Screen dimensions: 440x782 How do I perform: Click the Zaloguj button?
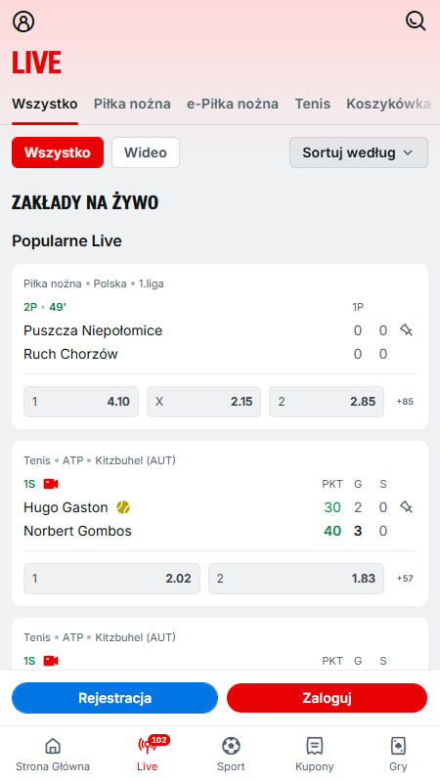click(x=328, y=698)
